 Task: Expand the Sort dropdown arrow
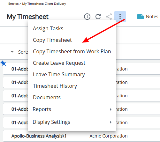(x=12, y=52)
